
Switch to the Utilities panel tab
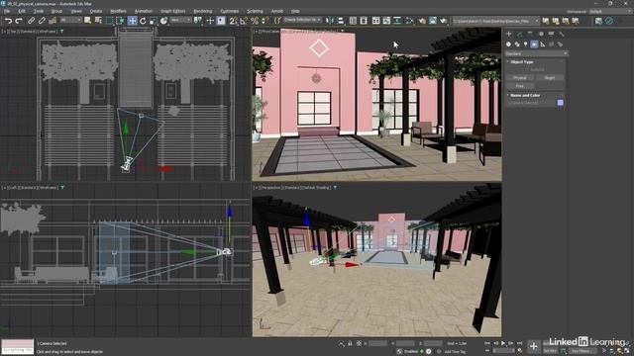562,34
